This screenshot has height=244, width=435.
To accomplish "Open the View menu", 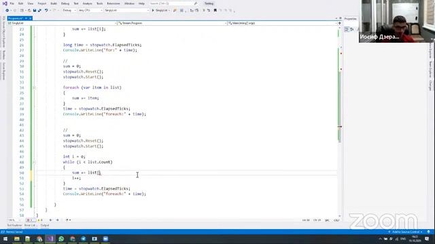I will (30, 3).
